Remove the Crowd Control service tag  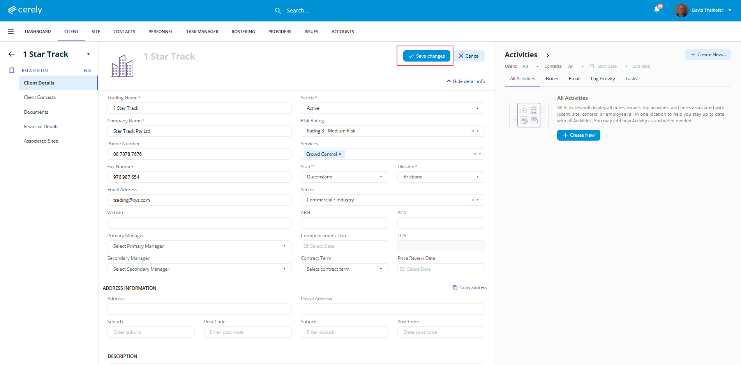coord(340,154)
